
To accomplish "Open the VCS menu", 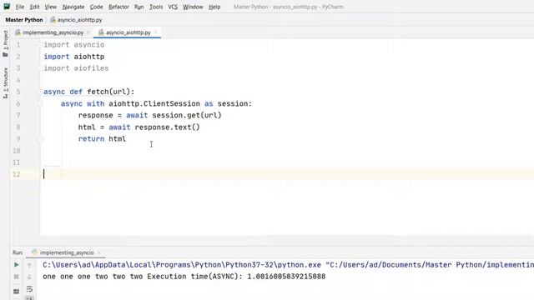I will tap(173, 7).
